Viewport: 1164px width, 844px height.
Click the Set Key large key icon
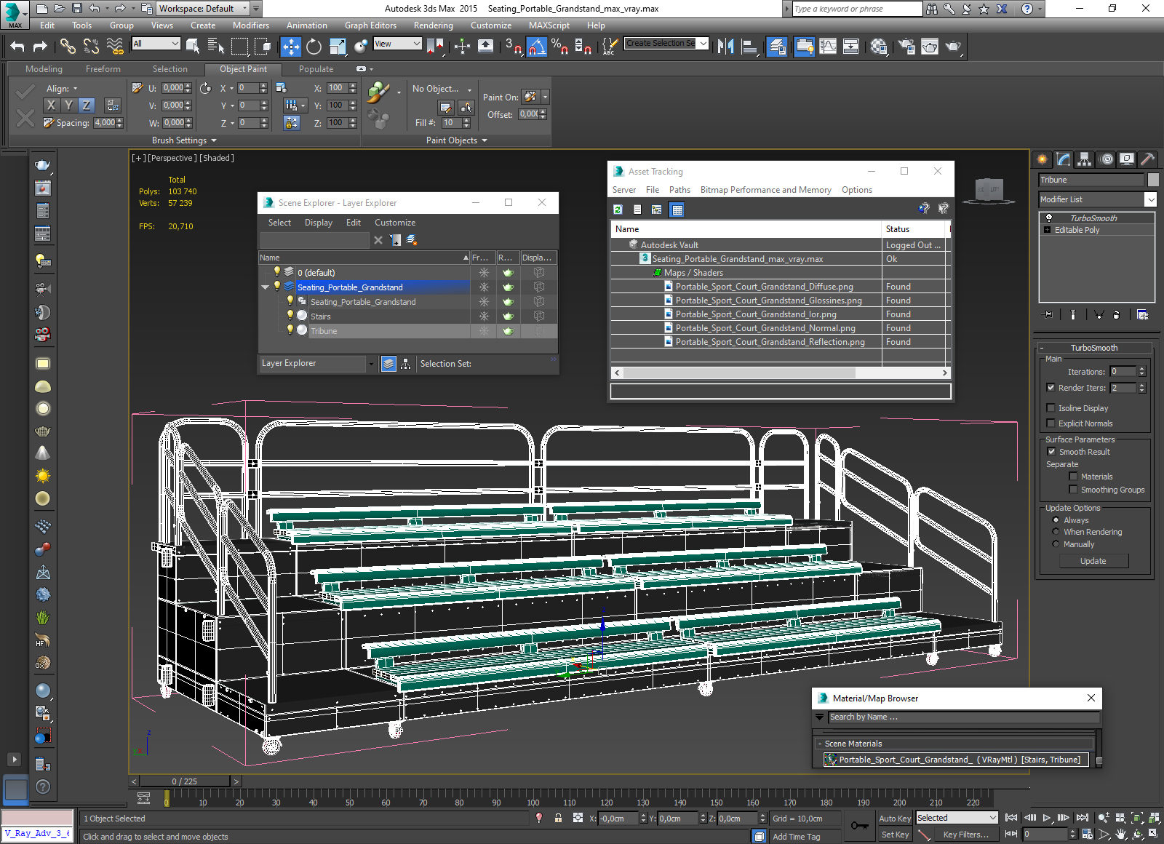[859, 826]
